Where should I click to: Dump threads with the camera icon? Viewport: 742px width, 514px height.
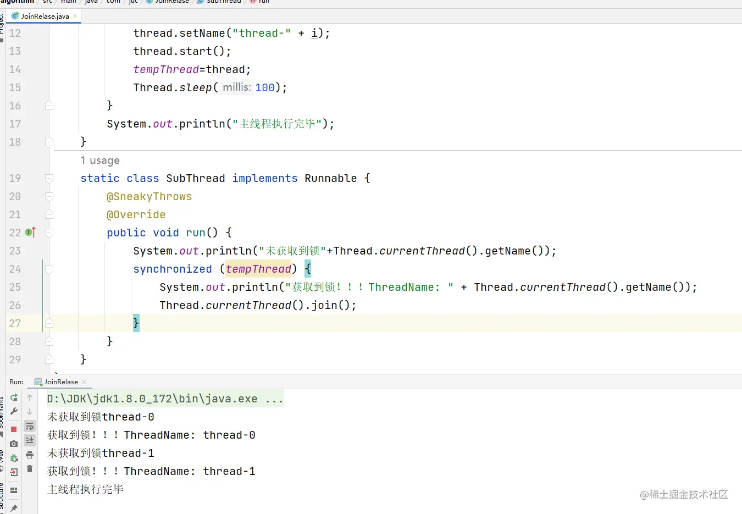click(14, 444)
